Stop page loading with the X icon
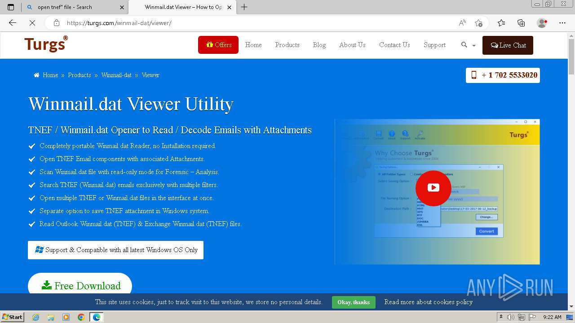Screen dimensions: 575x323 [32, 23]
